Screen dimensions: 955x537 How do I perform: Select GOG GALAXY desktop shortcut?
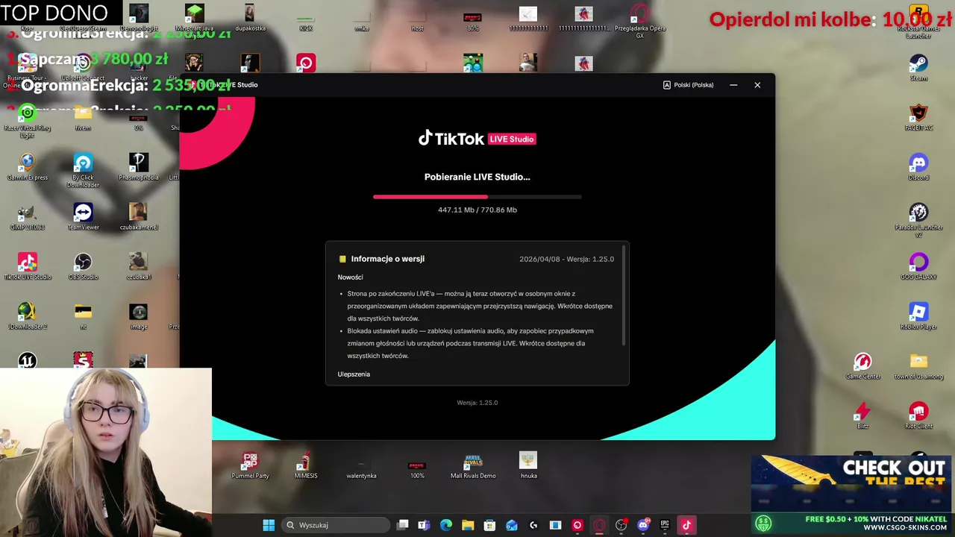(x=918, y=267)
